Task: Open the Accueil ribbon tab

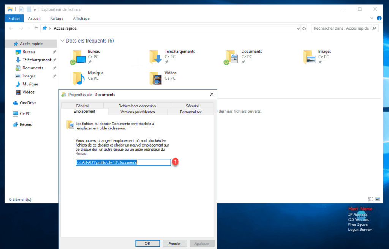Action: pyautogui.click(x=34, y=18)
